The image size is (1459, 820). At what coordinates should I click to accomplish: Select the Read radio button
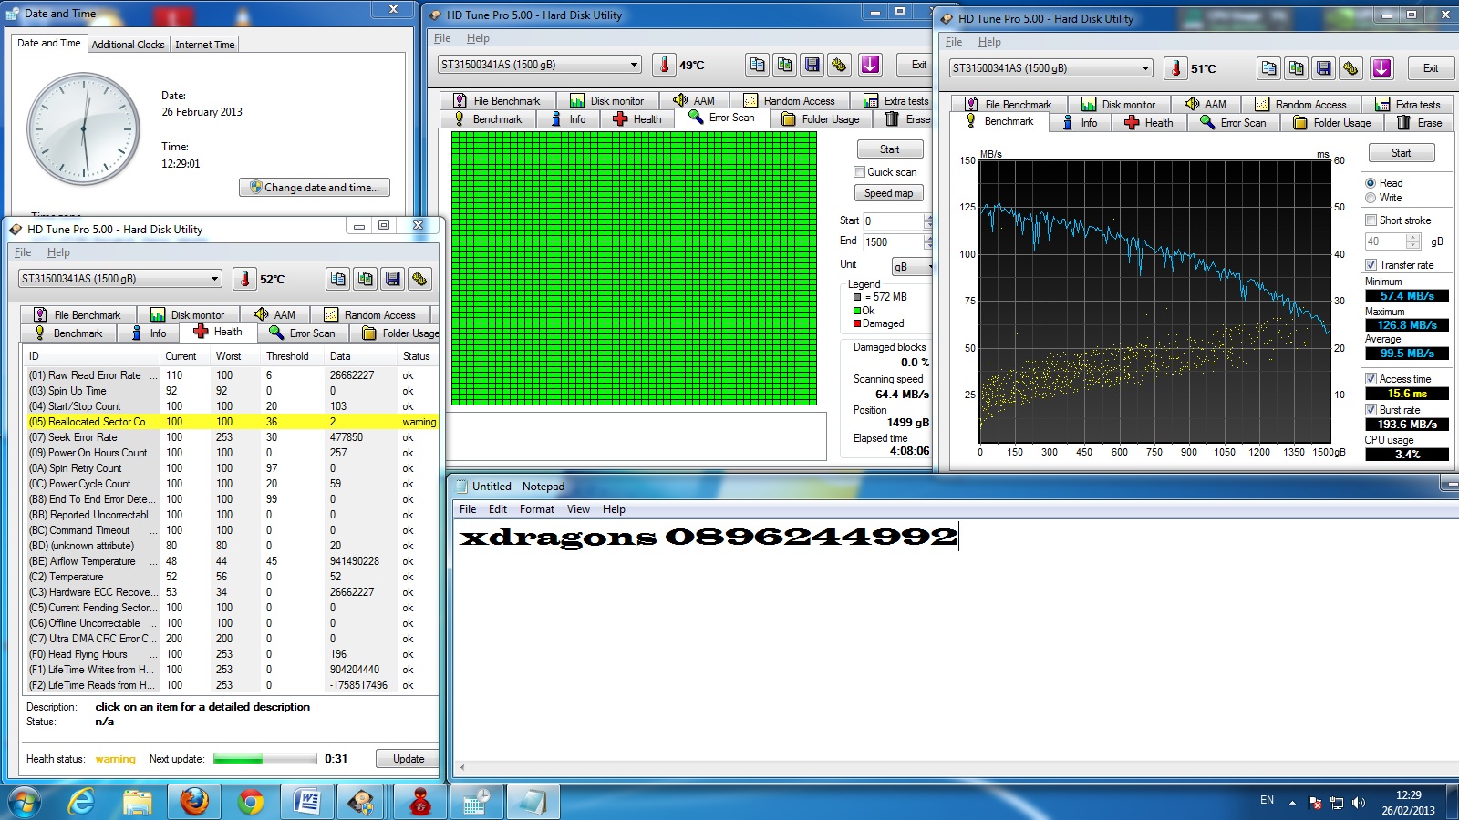1371,183
